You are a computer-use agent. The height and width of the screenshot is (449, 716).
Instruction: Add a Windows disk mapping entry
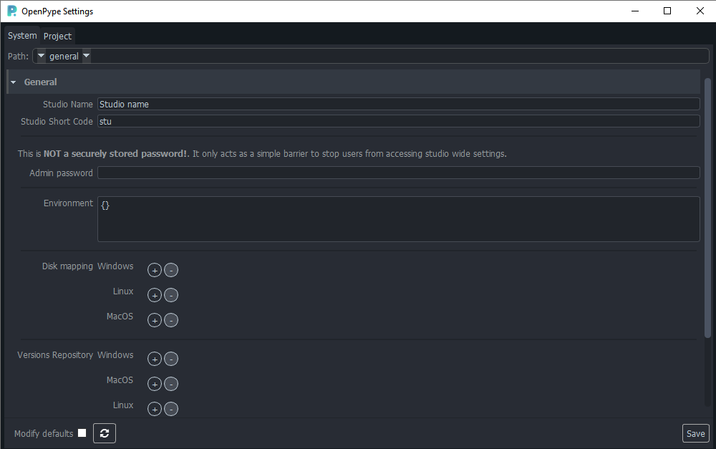[x=155, y=270]
